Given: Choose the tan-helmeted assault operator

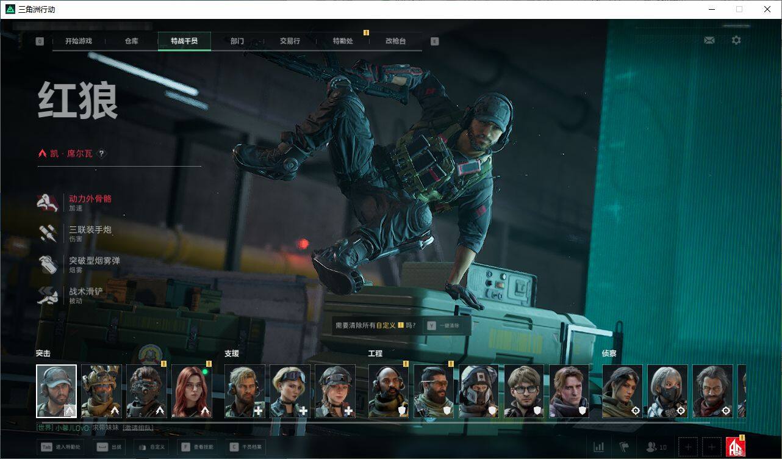Looking at the screenshot, I should tap(102, 391).
